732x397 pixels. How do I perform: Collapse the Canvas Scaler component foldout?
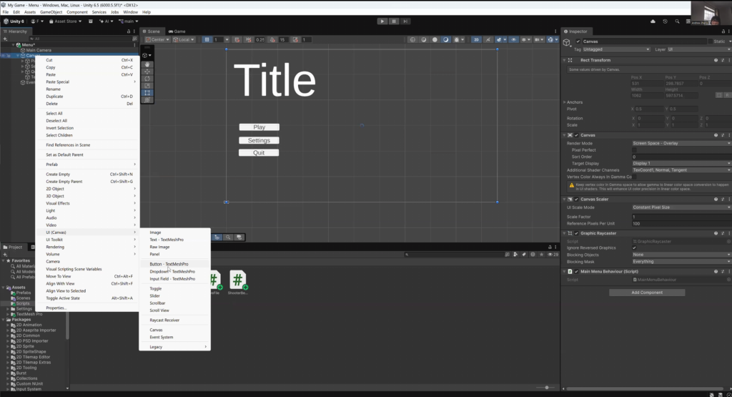pyautogui.click(x=564, y=200)
